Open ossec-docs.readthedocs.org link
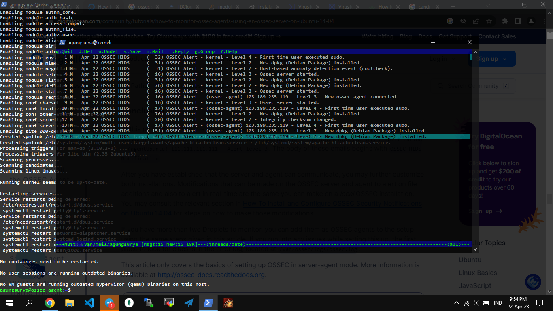553x311 pixels. pos(211,275)
